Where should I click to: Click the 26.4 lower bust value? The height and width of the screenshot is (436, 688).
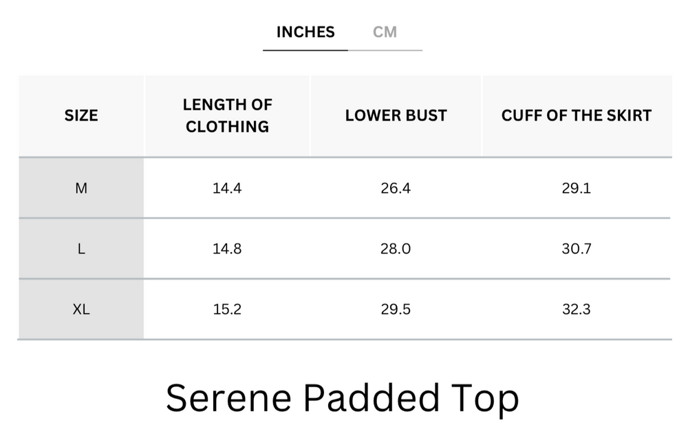[x=396, y=187]
